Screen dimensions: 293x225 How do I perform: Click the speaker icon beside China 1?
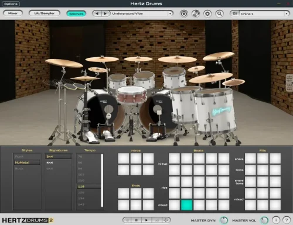[x=235, y=13]
